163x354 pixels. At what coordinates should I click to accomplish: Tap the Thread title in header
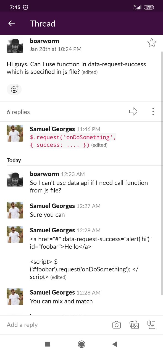[x=43, y=24]
